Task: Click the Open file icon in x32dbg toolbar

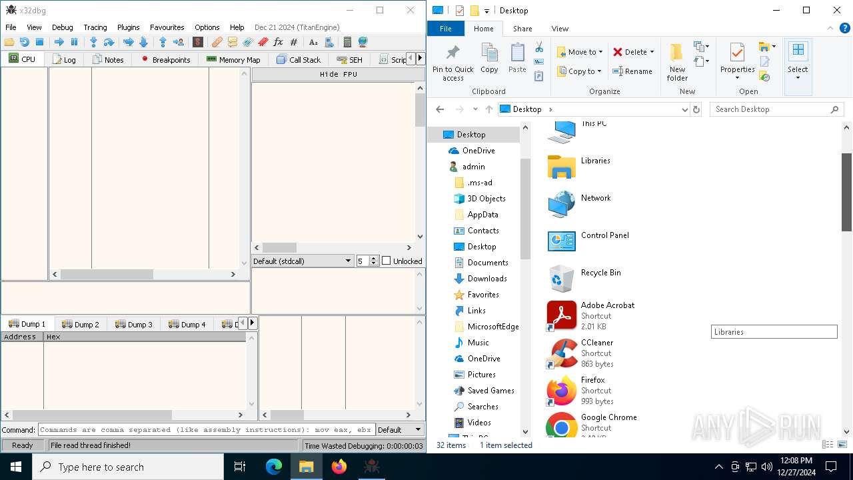Action: [x=9, y=42]
